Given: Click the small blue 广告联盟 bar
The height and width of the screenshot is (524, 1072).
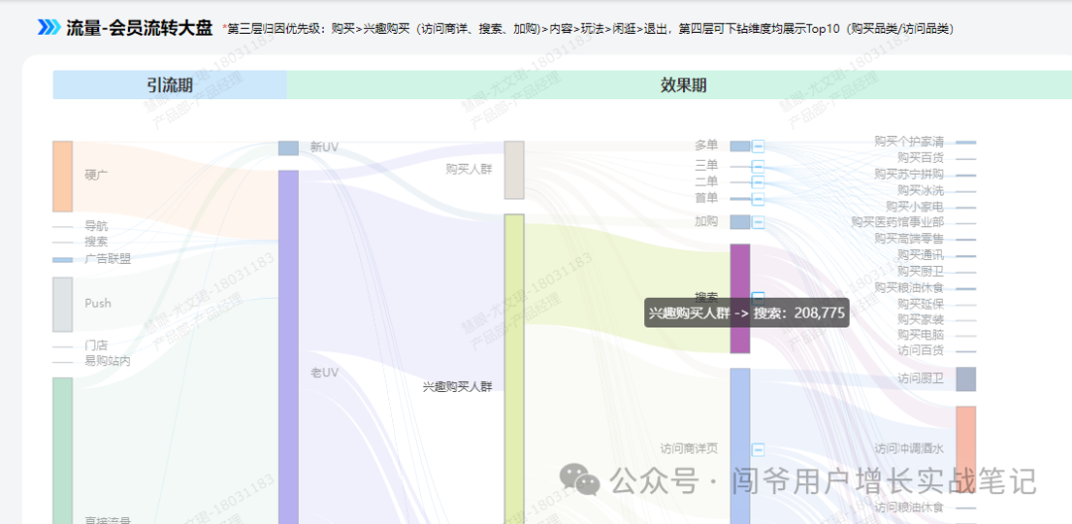Looking at the screenshot, I should (63, 260).
